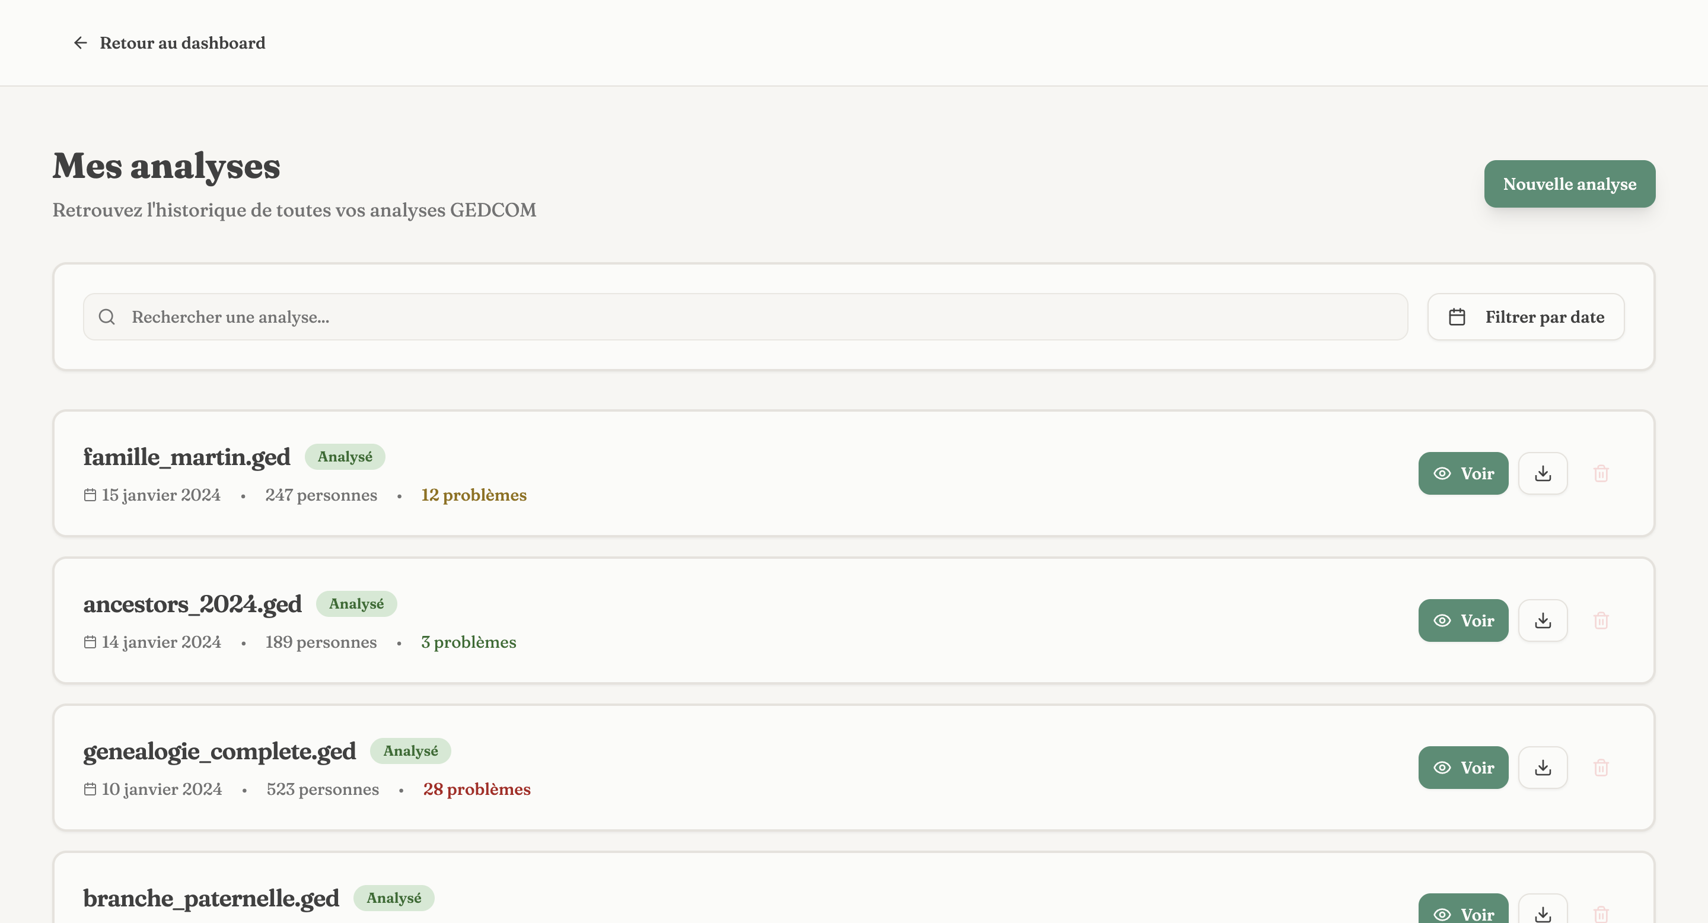Viewport: 1708px width, 923px height.
Task: Click the branche_paternelle.ged file name
Action: coord(211,899)
